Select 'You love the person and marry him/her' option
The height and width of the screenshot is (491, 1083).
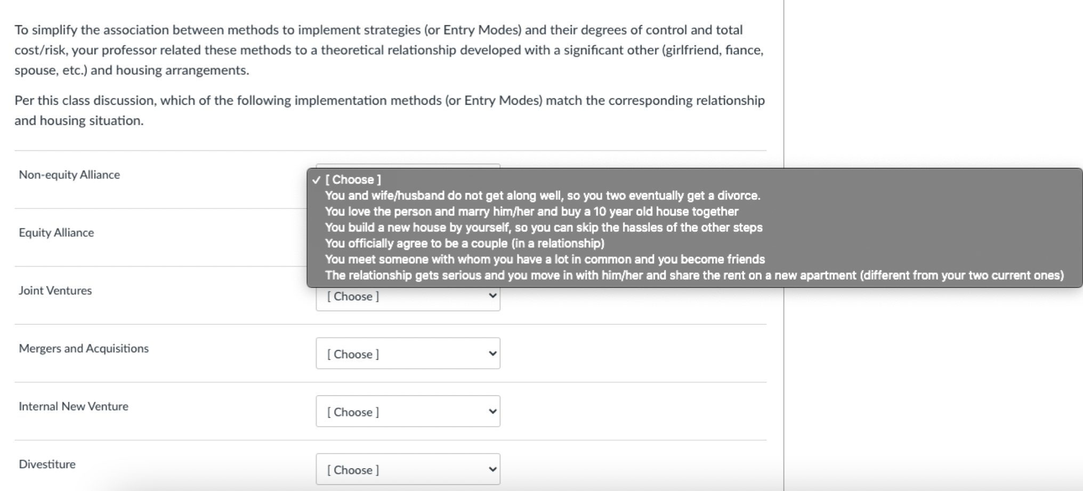click(532, 211)
